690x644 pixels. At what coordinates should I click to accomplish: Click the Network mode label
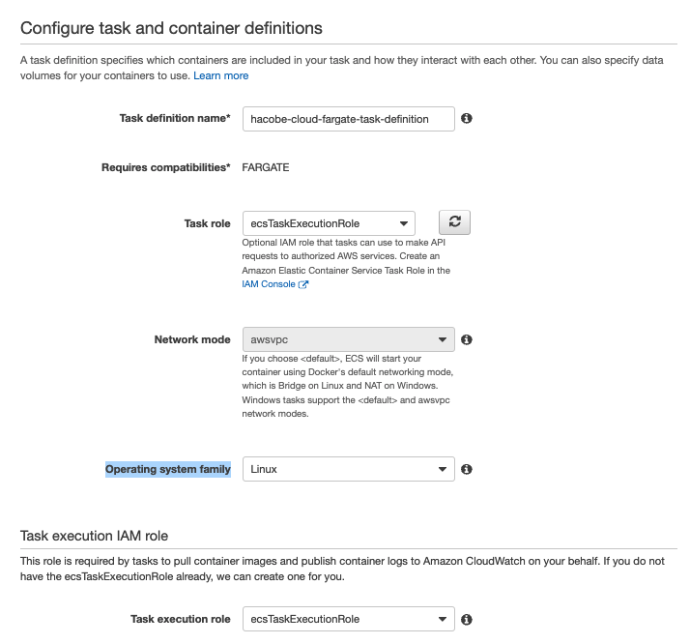coord(192,340)
